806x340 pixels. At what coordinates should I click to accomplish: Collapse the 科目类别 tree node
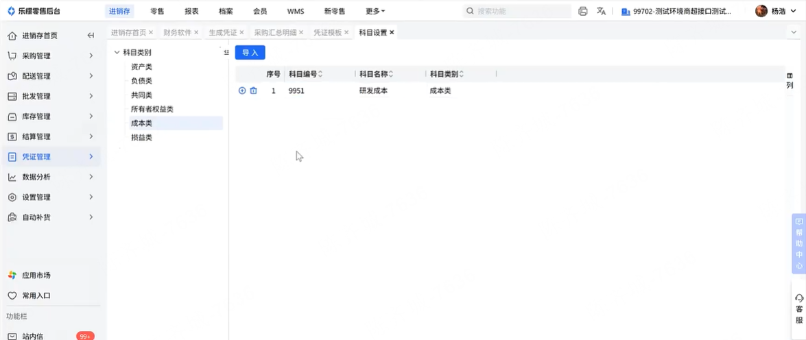click(117, 52)
